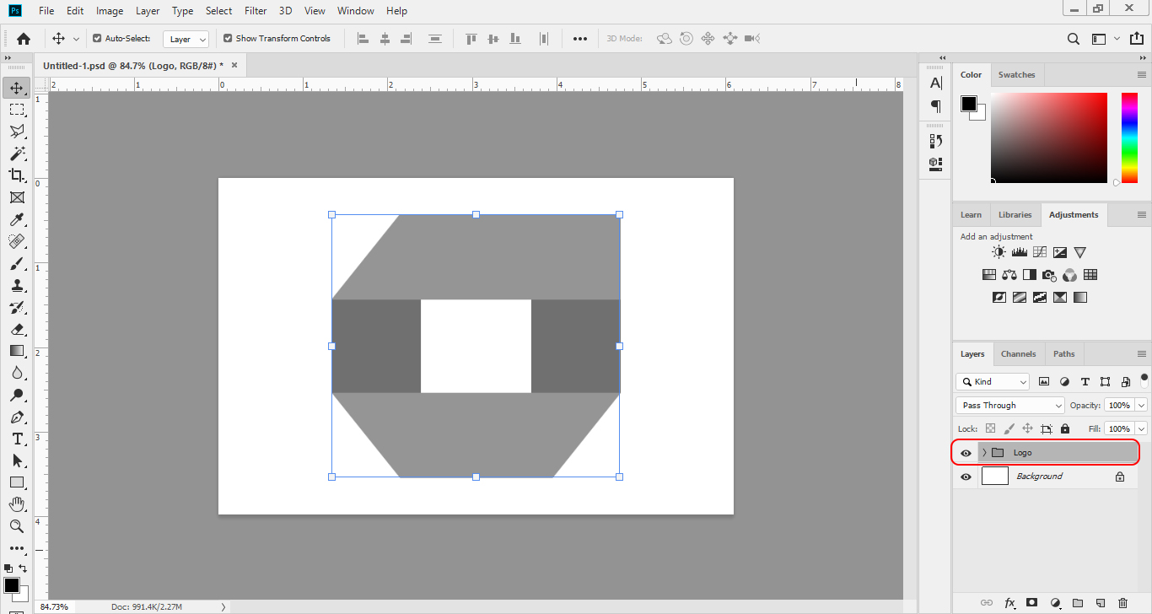Toggle the Auto-Select checkbox
This screenshot has height=614, width=1152.
tap(97, 38)
